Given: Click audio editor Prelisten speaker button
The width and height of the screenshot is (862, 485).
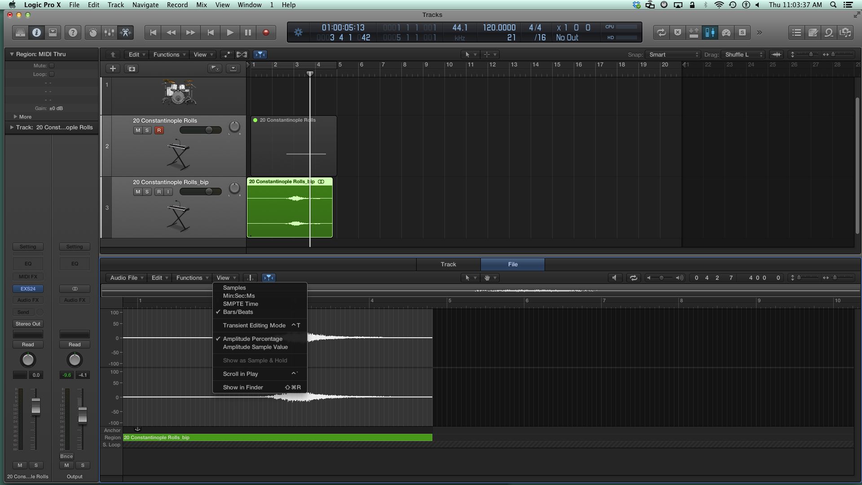Looking at the screenshot, I should [x=615, y=278].
